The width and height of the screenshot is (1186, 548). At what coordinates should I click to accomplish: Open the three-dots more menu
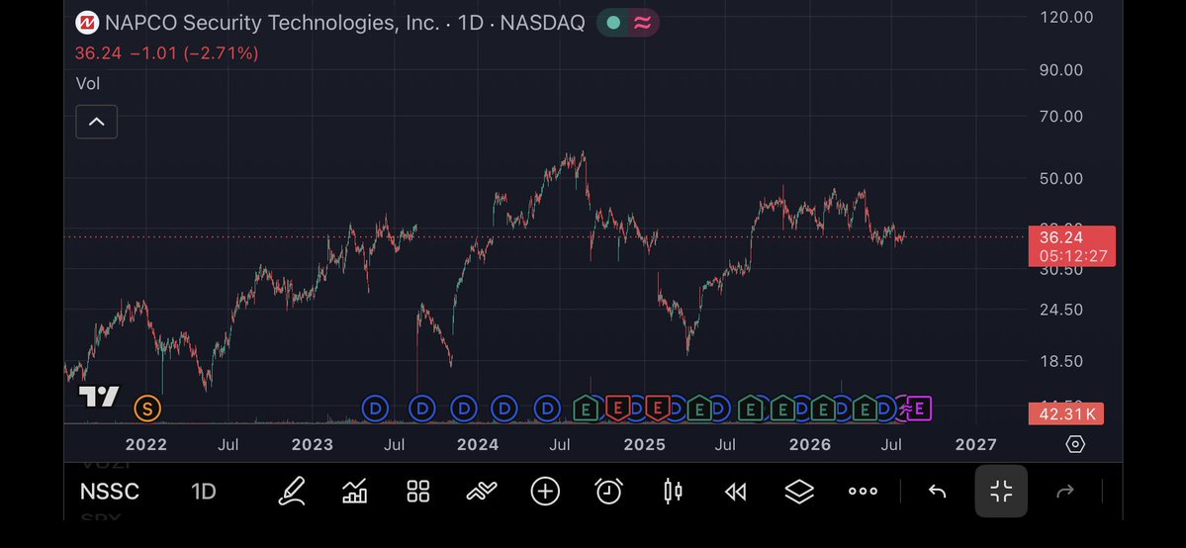click(x=863, y=492)
